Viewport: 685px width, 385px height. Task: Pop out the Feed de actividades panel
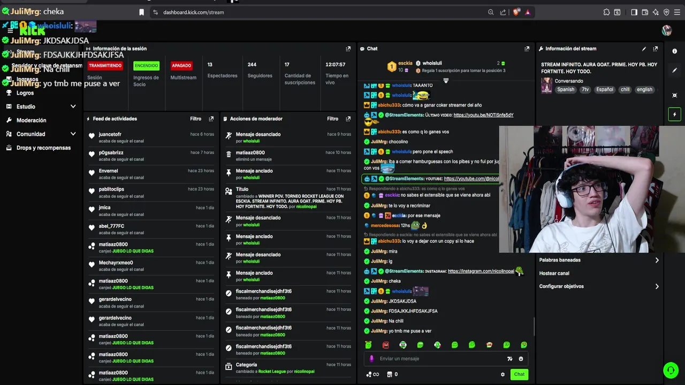[x=211, y=119]
